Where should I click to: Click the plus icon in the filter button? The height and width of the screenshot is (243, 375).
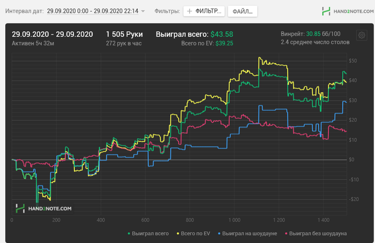[x=190, y=11]
